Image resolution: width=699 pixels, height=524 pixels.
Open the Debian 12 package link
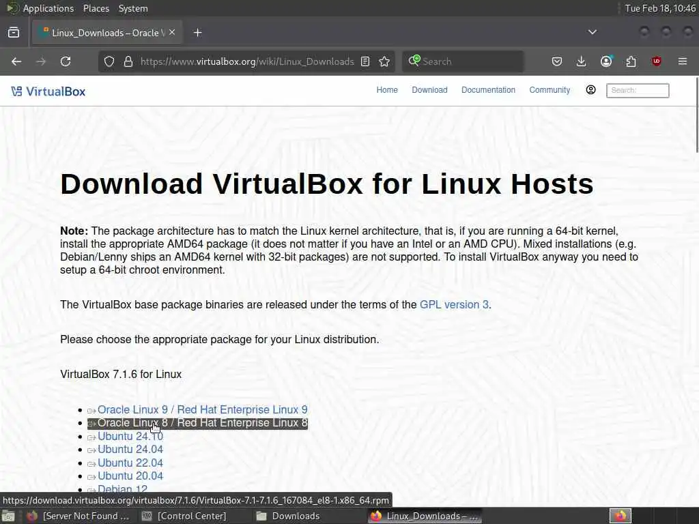click(x=122, y=489)
